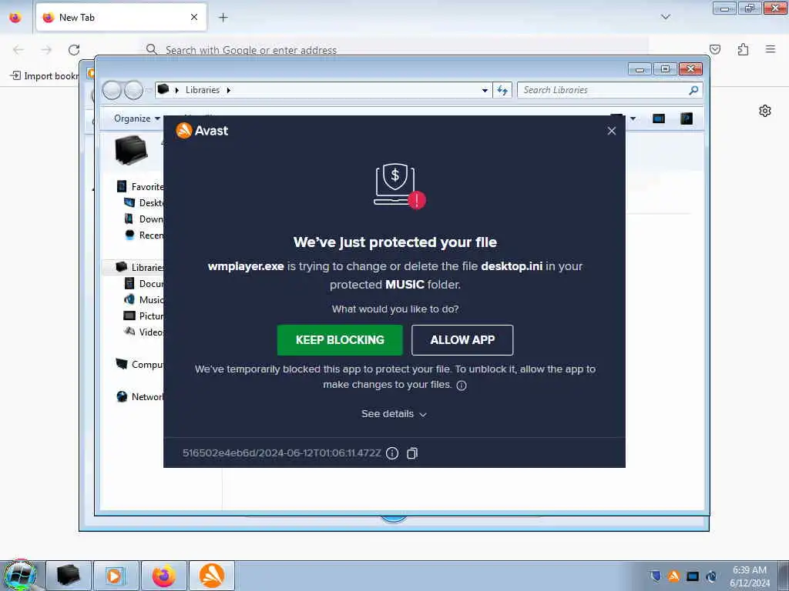Click volume tray icon
This screenshot has width=789, height=591.
pos(711,576)
